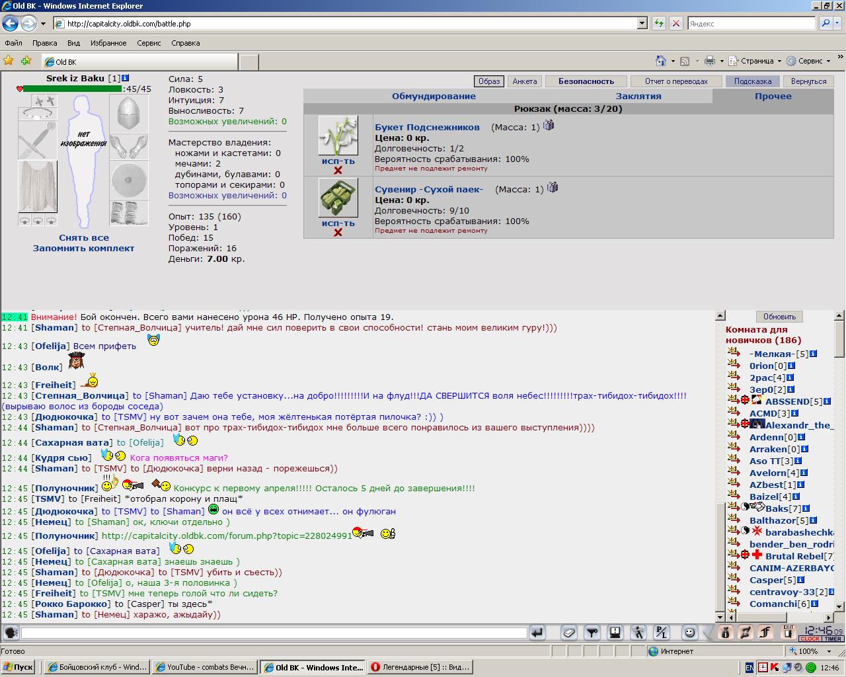Click the Print icon
The height and width of the screenshot is (677, 846).
point(709,61)
